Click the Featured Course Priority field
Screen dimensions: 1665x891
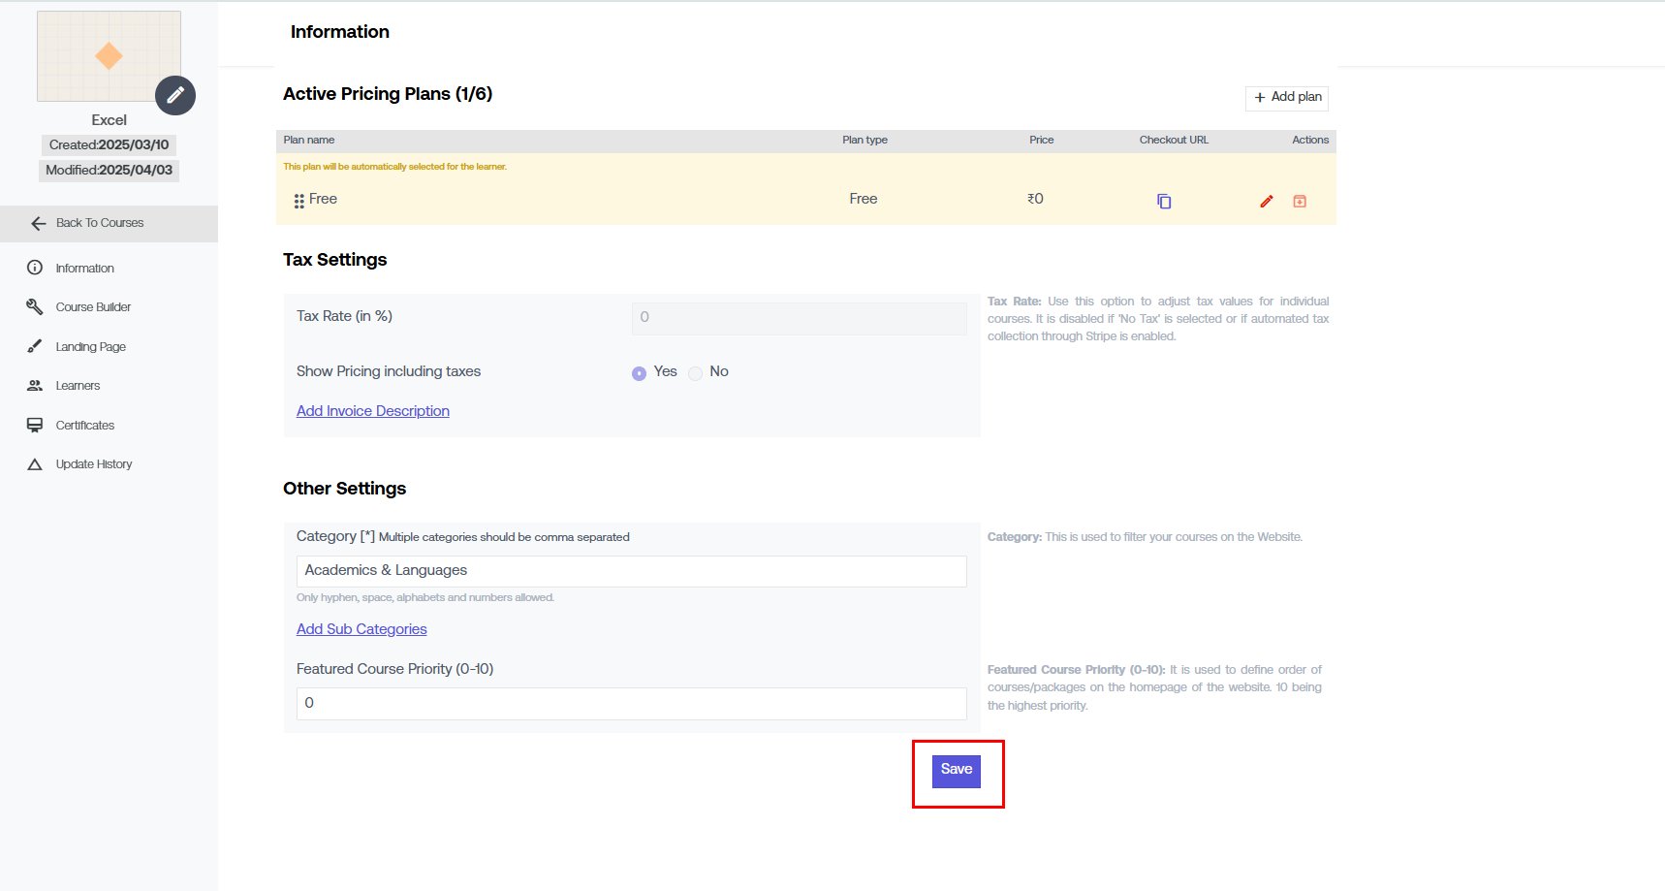631,704
